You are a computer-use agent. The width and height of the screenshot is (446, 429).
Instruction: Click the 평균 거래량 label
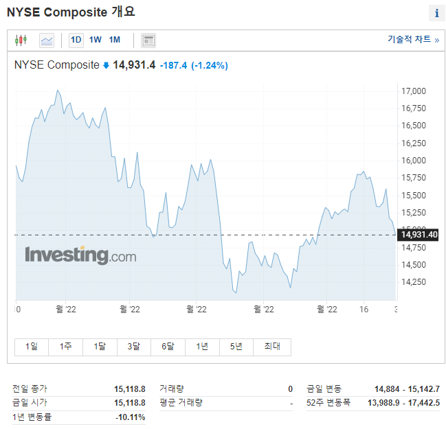181,403
